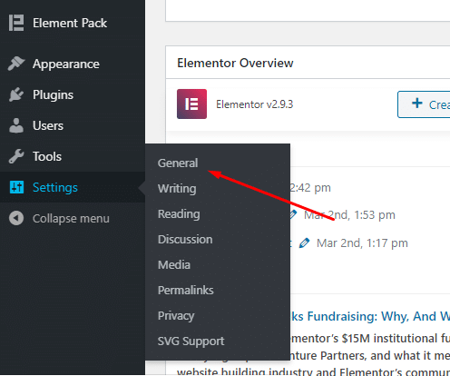Open General settings submenu item
The height and width of the screenshot is (376, 450).
click(x=178, y=163)
